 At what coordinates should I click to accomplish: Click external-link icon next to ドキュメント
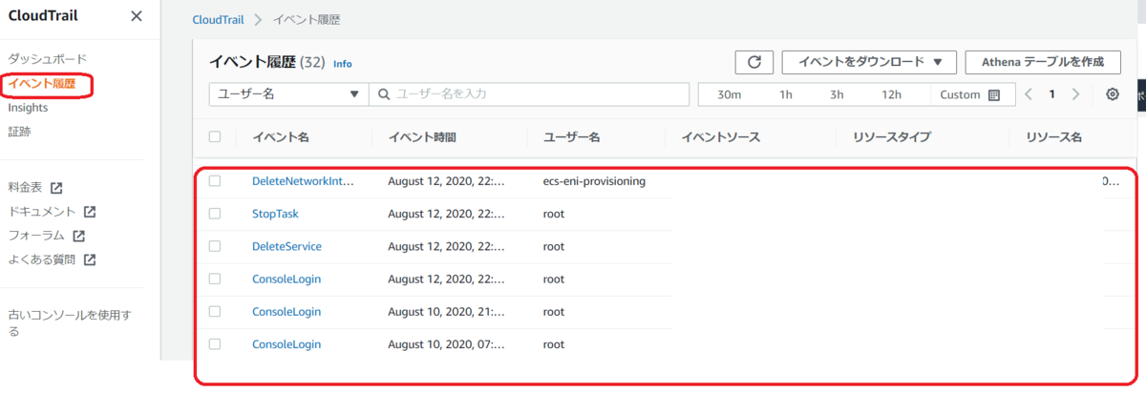90,212
